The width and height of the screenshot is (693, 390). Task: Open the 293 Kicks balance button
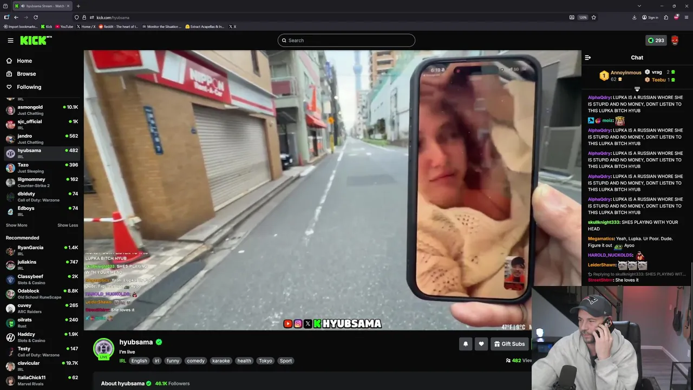(x=656, y=40)
